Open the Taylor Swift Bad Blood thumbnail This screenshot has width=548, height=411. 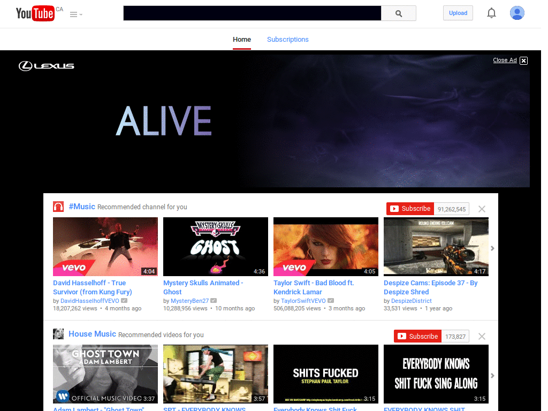[x=326, y=247]
